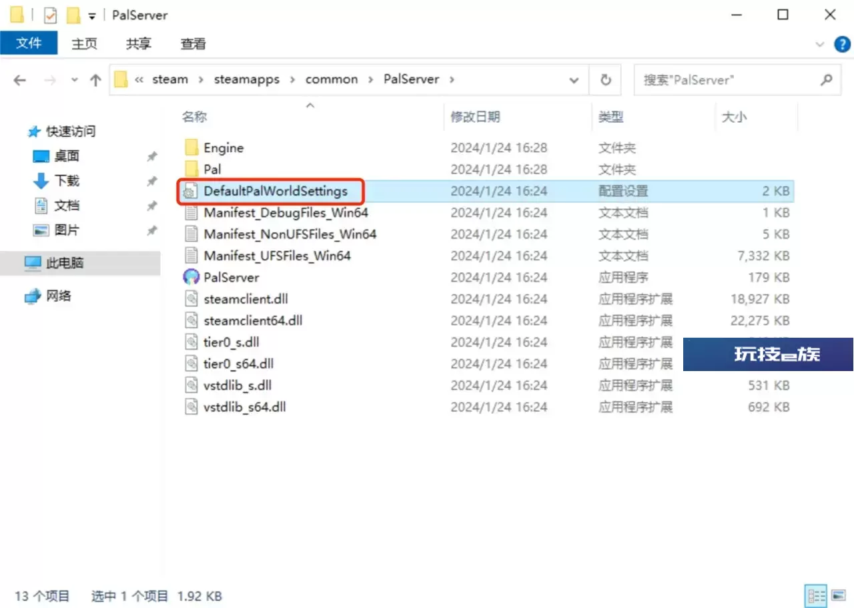Click the steamclient.dll file icon
Viewport: 854px width, 608px height.
[191, 299]
